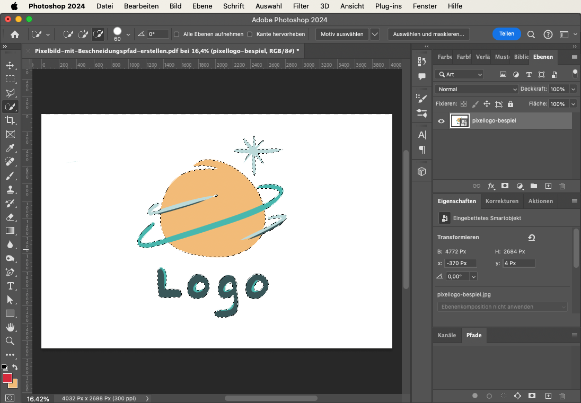Hide the pixellogo-bespiel layer
The width and height of the screenshot is (581, 403).
(x=441, y=121)
